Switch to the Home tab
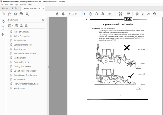163x115 pixels. pyautogui.click(x=5, y=8)
